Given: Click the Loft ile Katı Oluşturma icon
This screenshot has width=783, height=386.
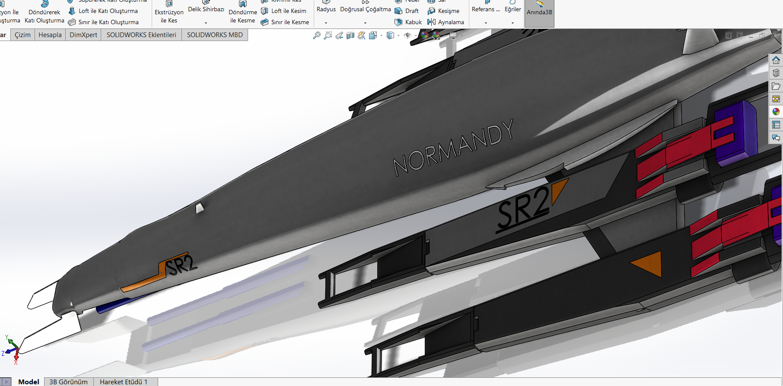Looking at the screenshot, I should (72, 11).
